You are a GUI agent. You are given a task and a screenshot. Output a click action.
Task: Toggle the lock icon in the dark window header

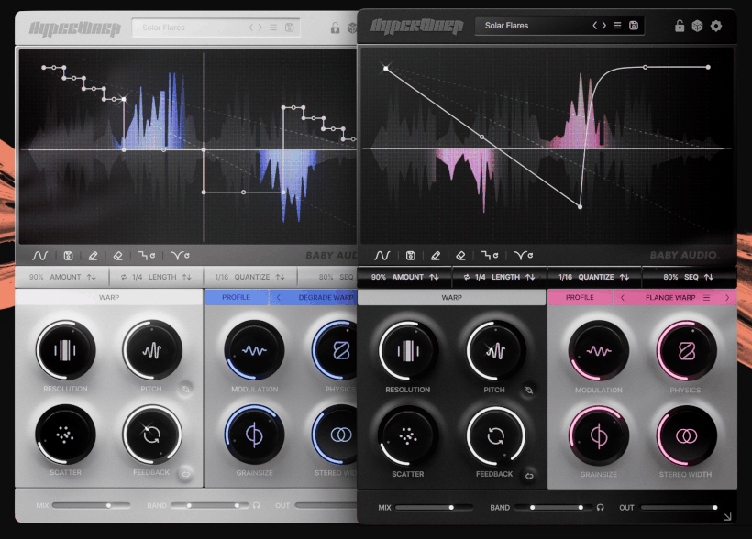coord(680,26)
